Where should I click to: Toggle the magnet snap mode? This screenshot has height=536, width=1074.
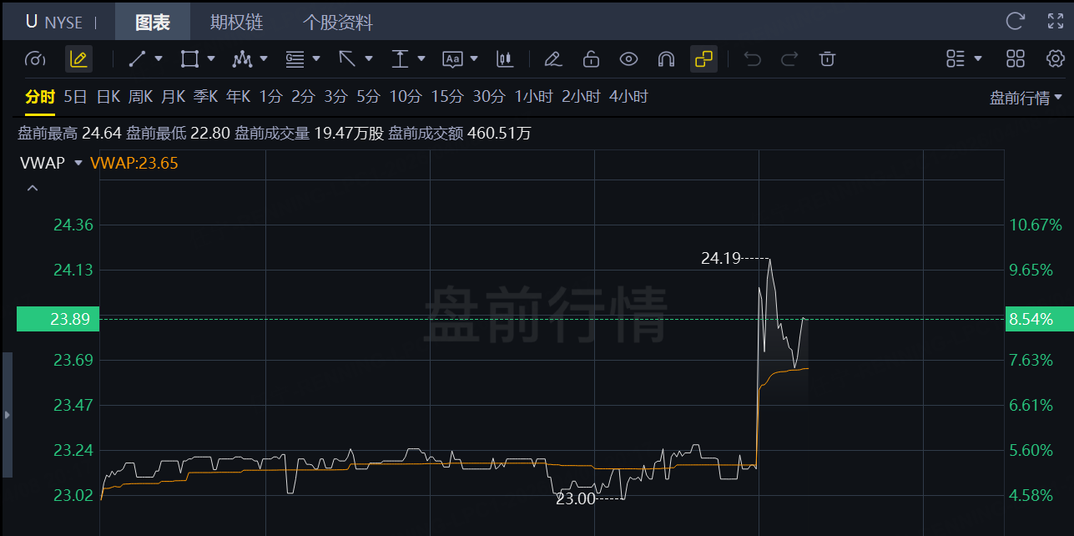click(666, 59)
